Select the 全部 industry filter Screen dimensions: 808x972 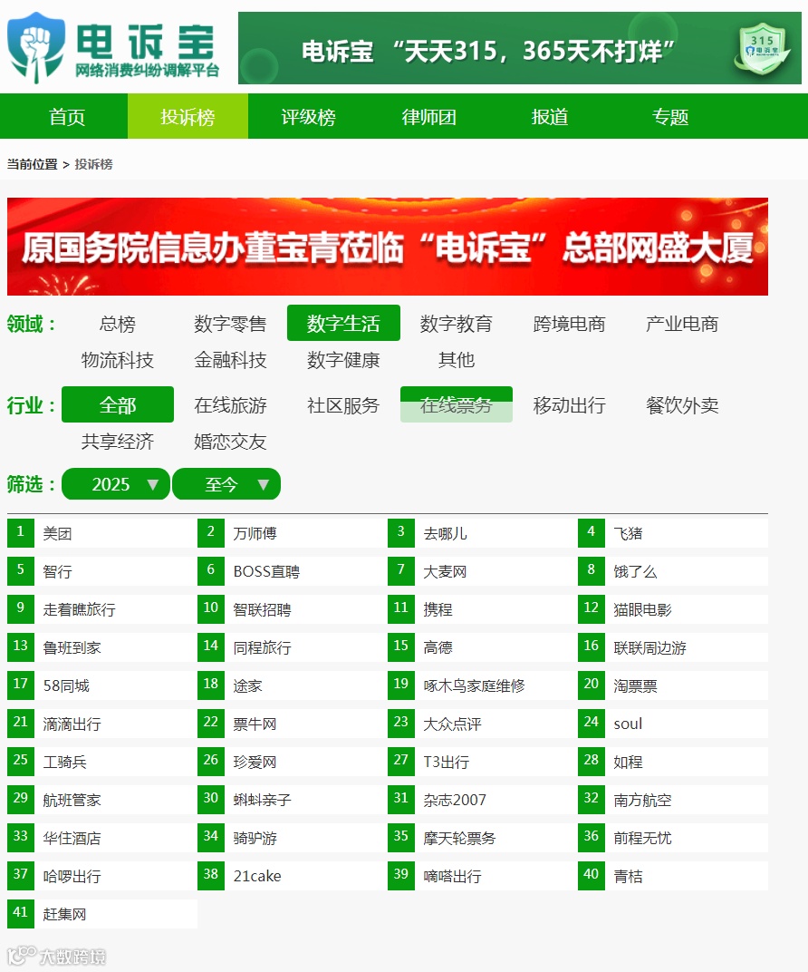point(118,404)
